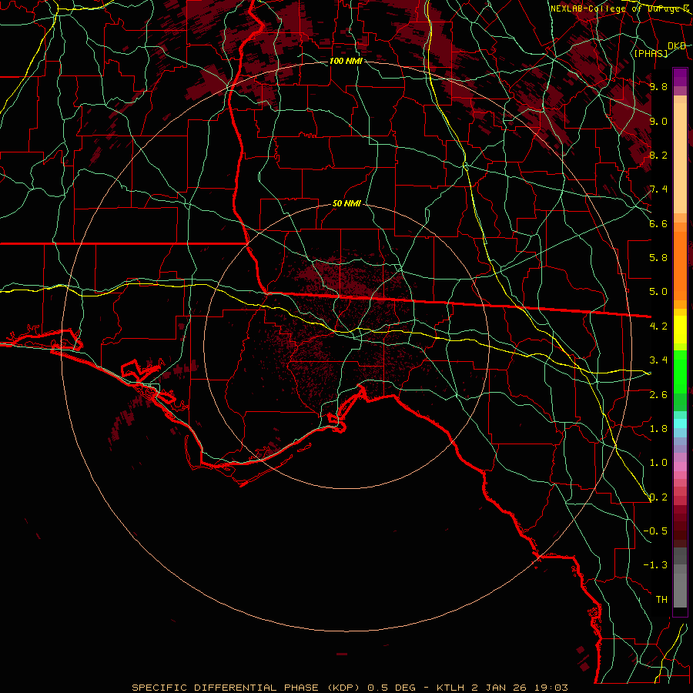This screenshot has width=693, height=693.
Task: Click the 9.8 value on the color scale
Action: 658,86
